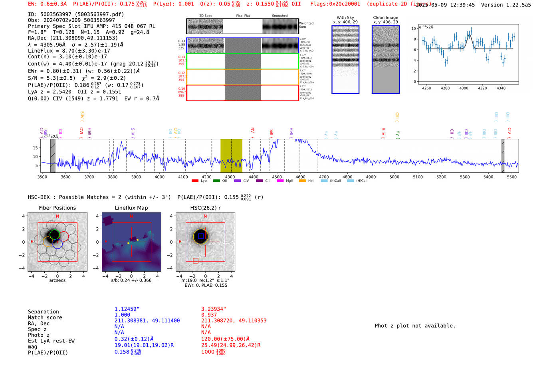This screenshot has width=559, height=380.
Task: Select the blue-bordered 2D spectrum row
Action: pos(243,45)
